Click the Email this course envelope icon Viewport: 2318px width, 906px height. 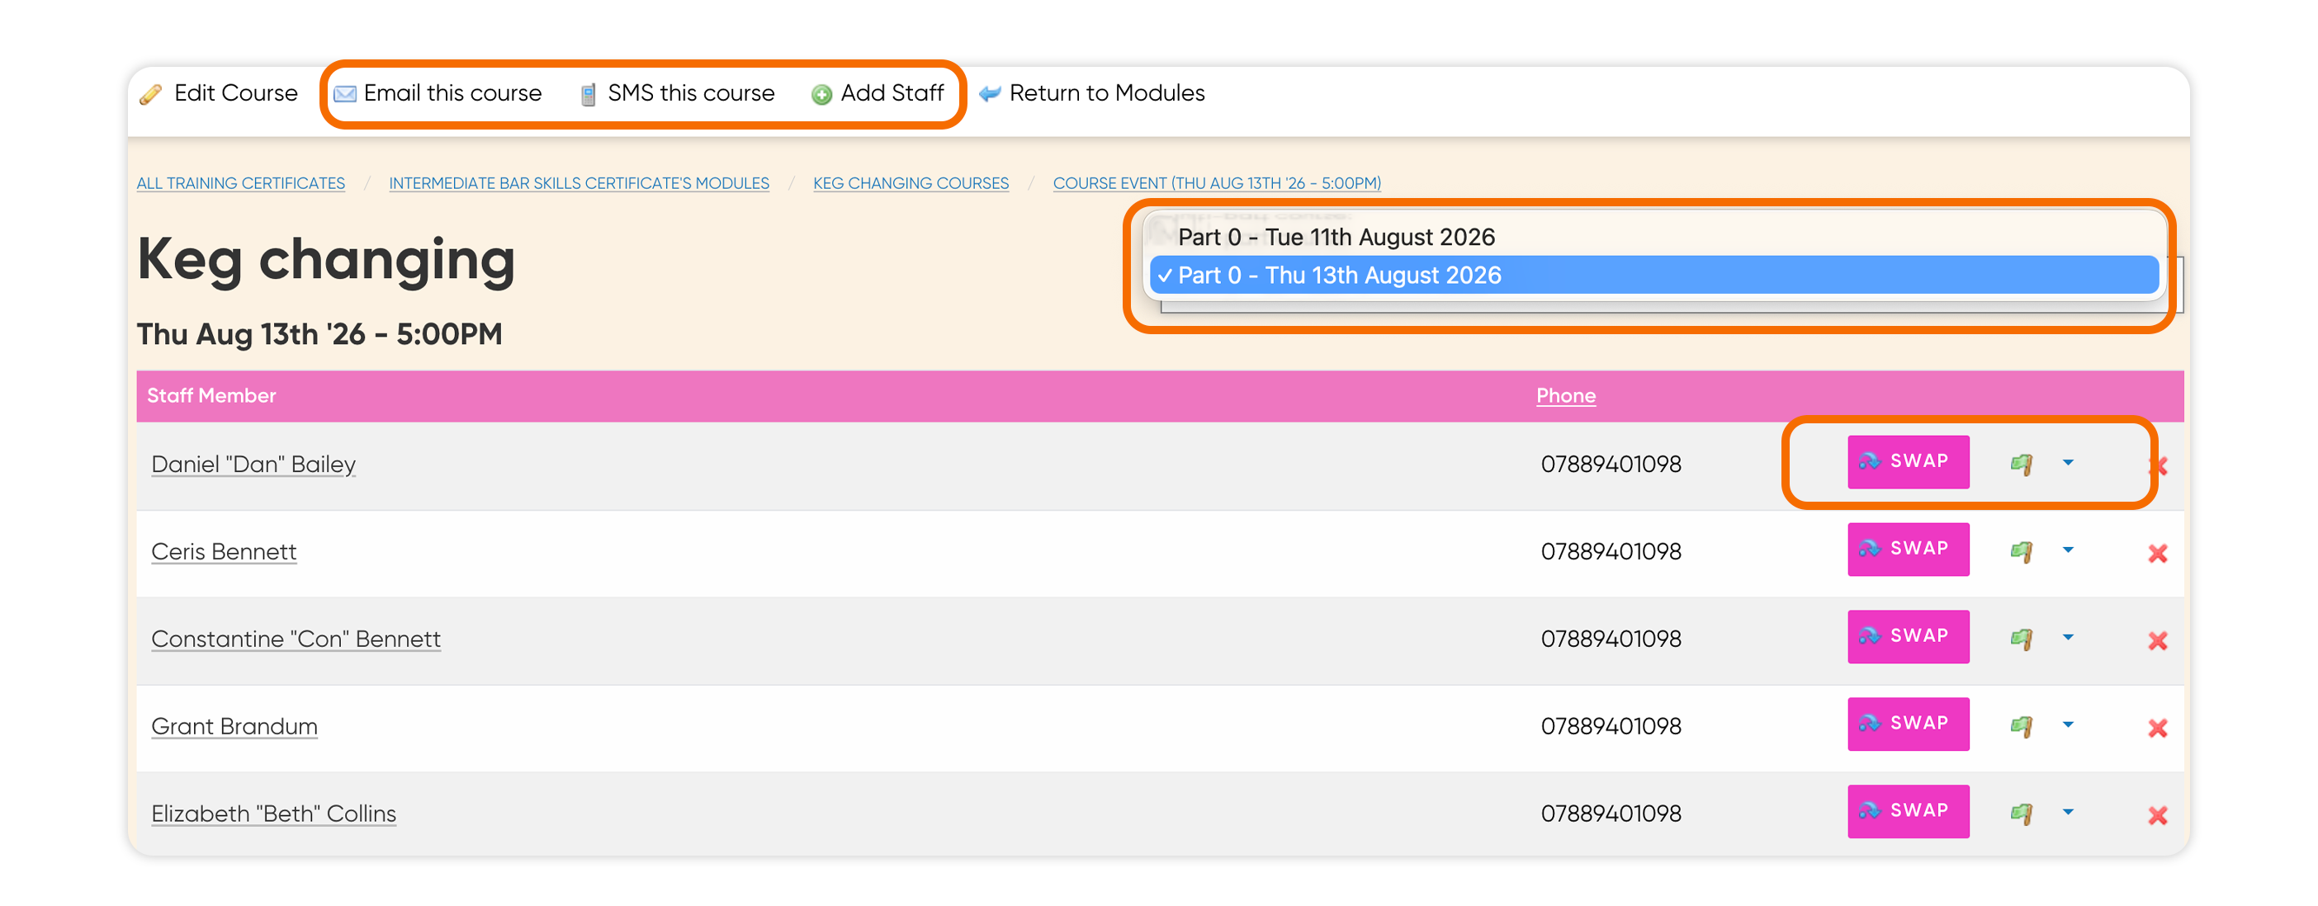pyautogui.click(x=344, y=93)
